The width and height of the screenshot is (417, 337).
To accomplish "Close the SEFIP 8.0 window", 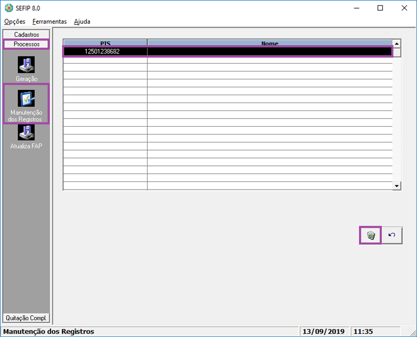I will 404,8.
